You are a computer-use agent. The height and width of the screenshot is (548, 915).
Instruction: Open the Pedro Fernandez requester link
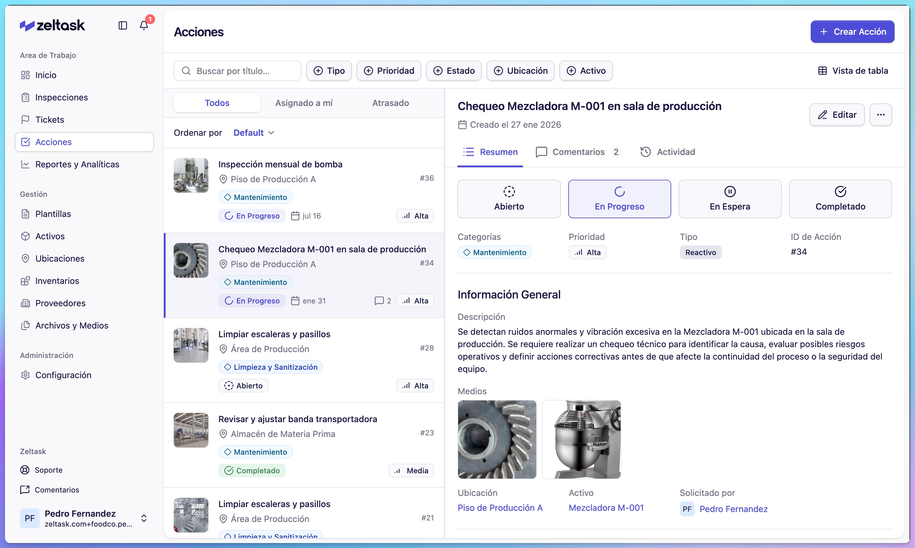click(733, 509)
